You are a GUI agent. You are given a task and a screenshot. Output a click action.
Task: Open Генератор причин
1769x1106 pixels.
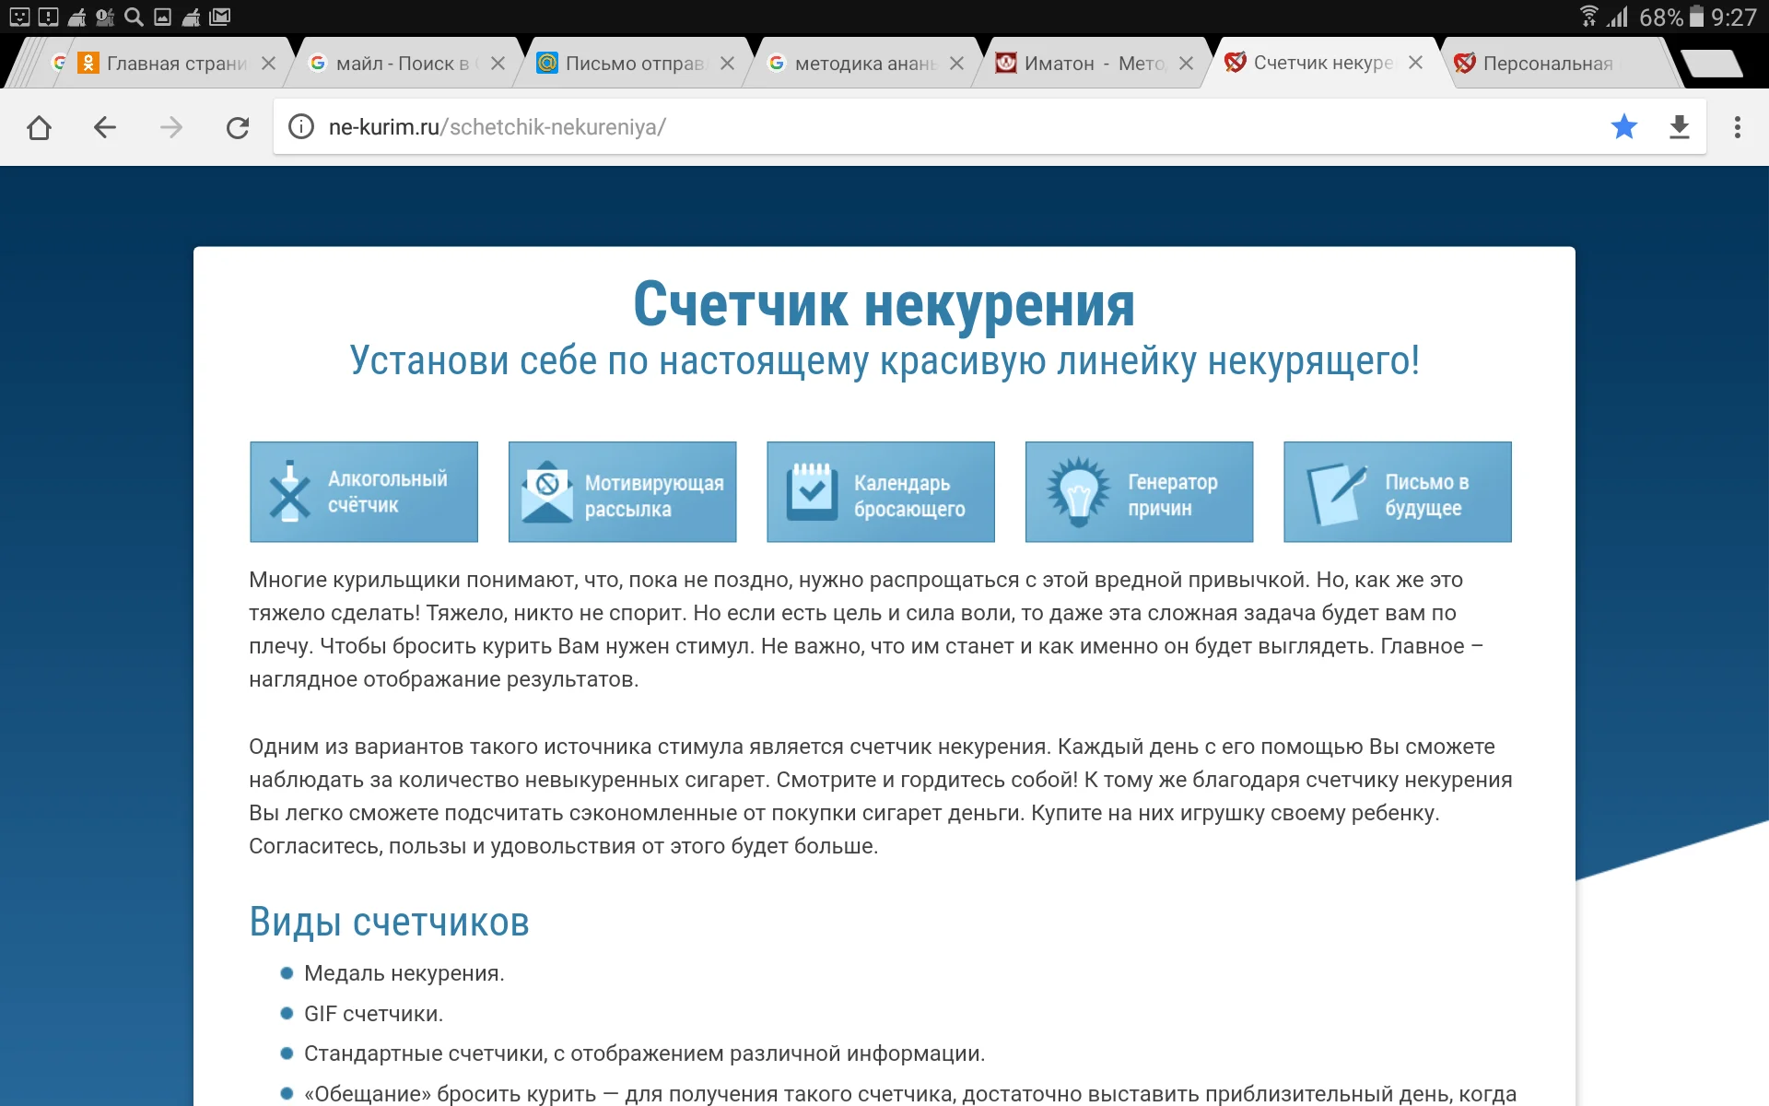click(x=1139, y=491)
